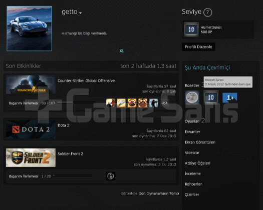Click the 'Şu Anda Çevrimiçi' status text
263x210 pixels.
click(207, 67)
